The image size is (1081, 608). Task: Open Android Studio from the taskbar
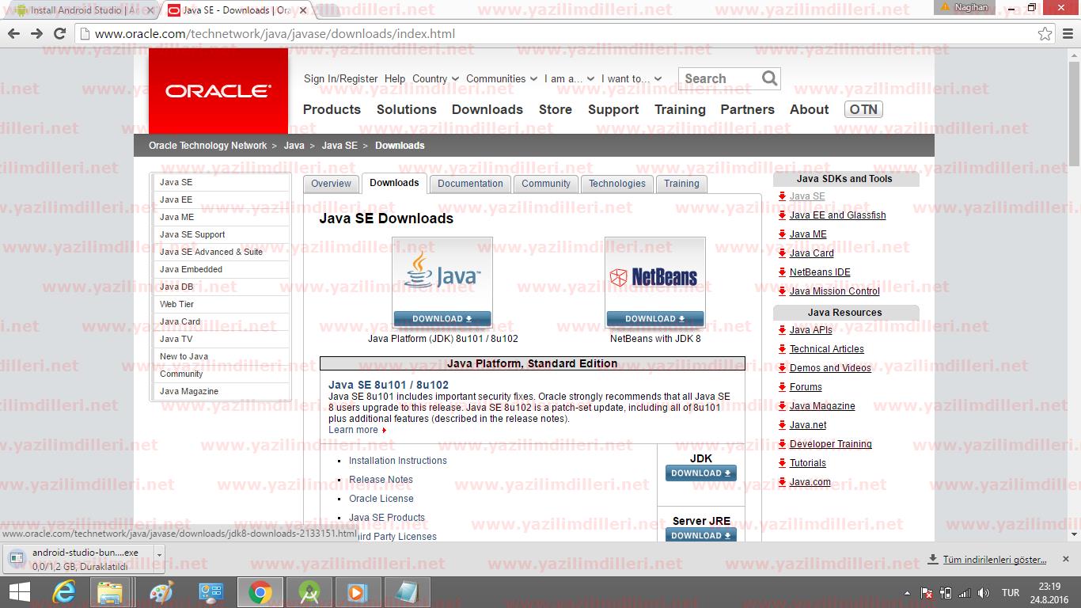tap(309, 592)
